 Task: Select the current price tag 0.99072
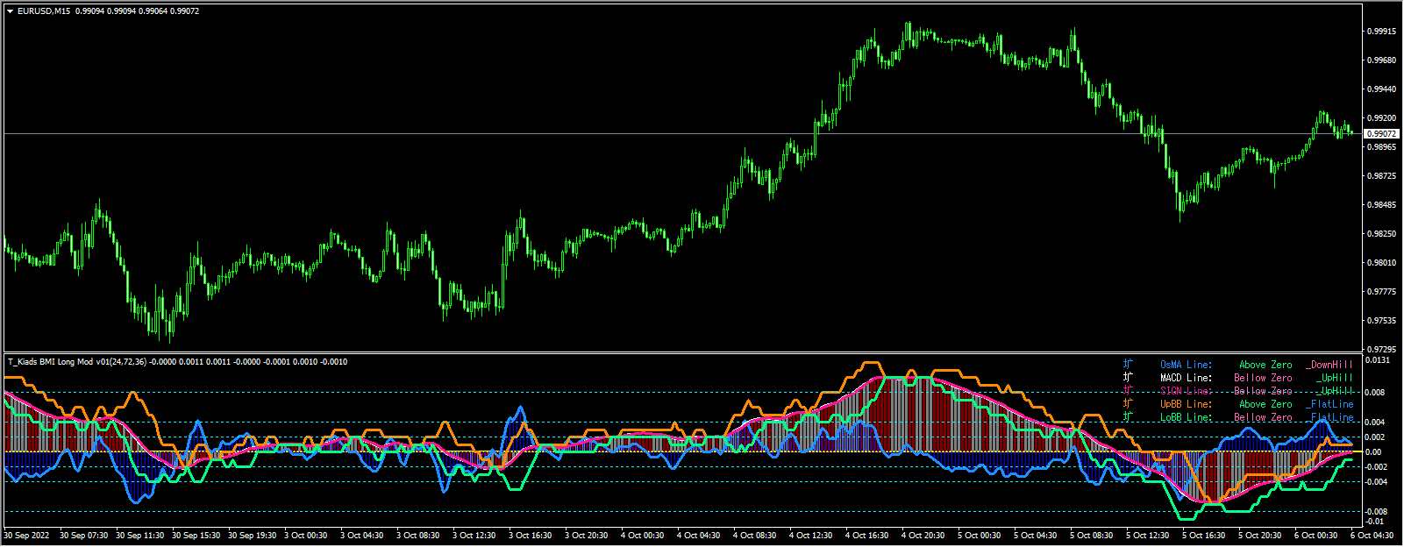[1382, 133]
